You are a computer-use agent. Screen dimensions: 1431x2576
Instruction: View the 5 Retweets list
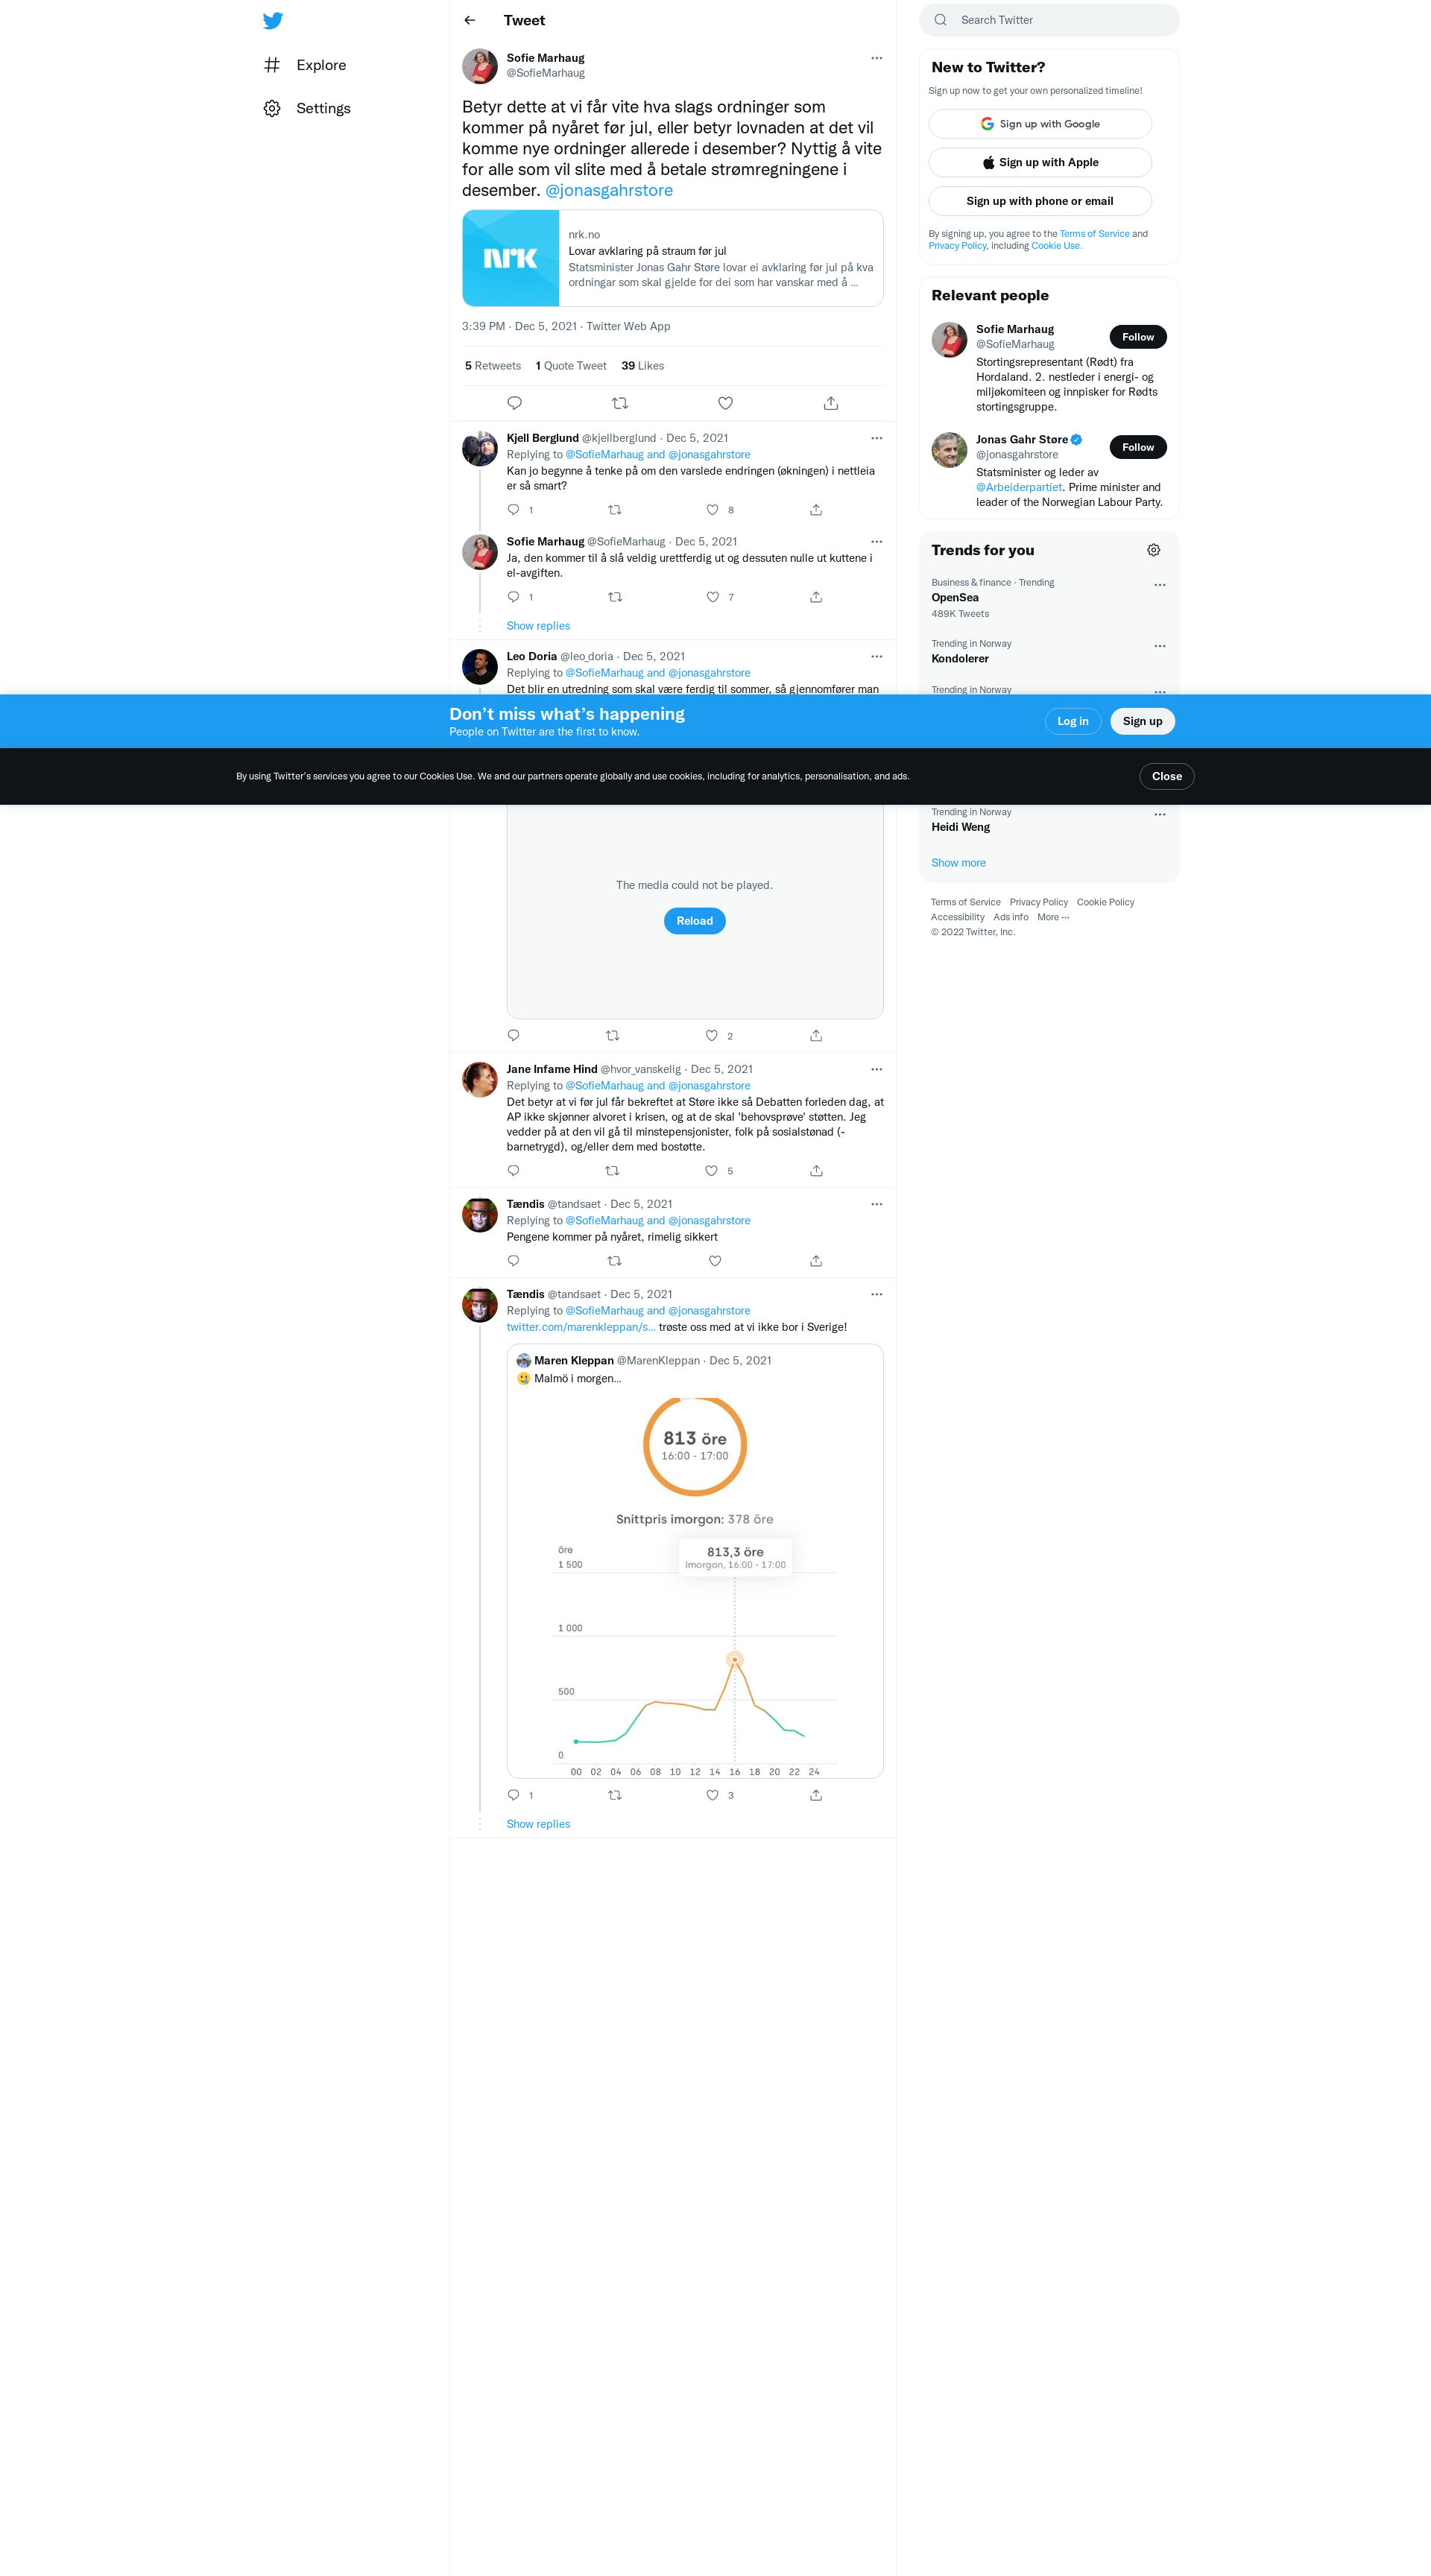[x=493, y=366]
